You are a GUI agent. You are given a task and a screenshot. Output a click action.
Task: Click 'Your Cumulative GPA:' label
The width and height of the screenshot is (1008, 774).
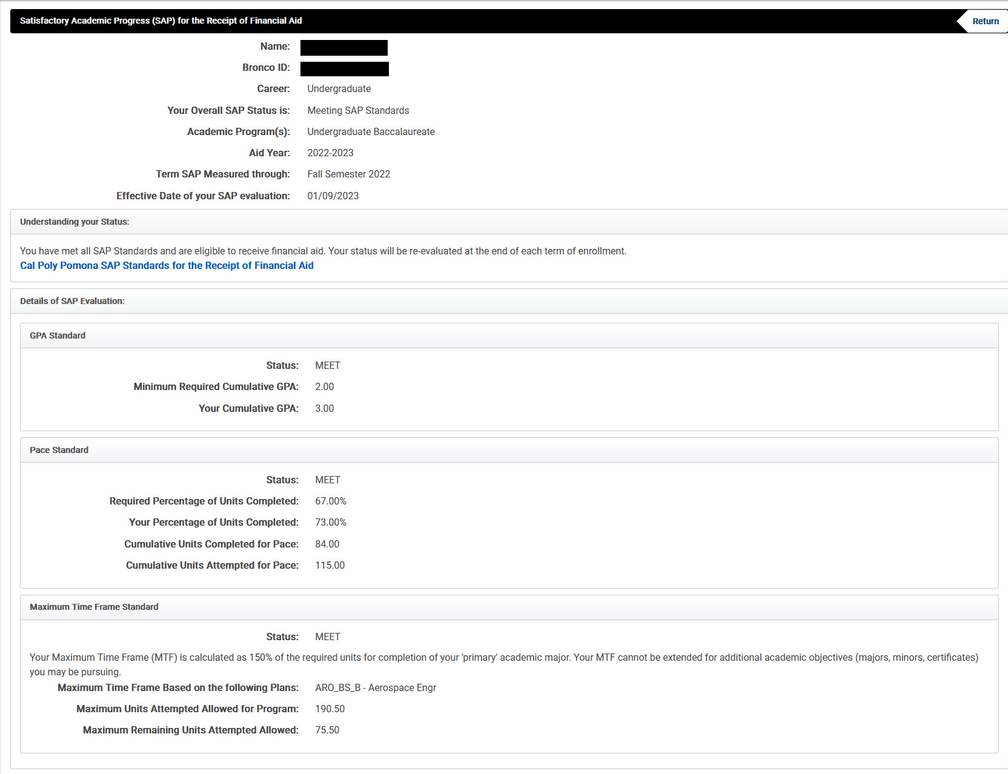pos(248,408)
